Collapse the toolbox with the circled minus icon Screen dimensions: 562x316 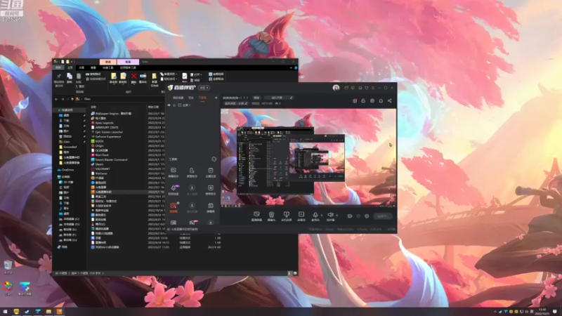click(214, 159)
